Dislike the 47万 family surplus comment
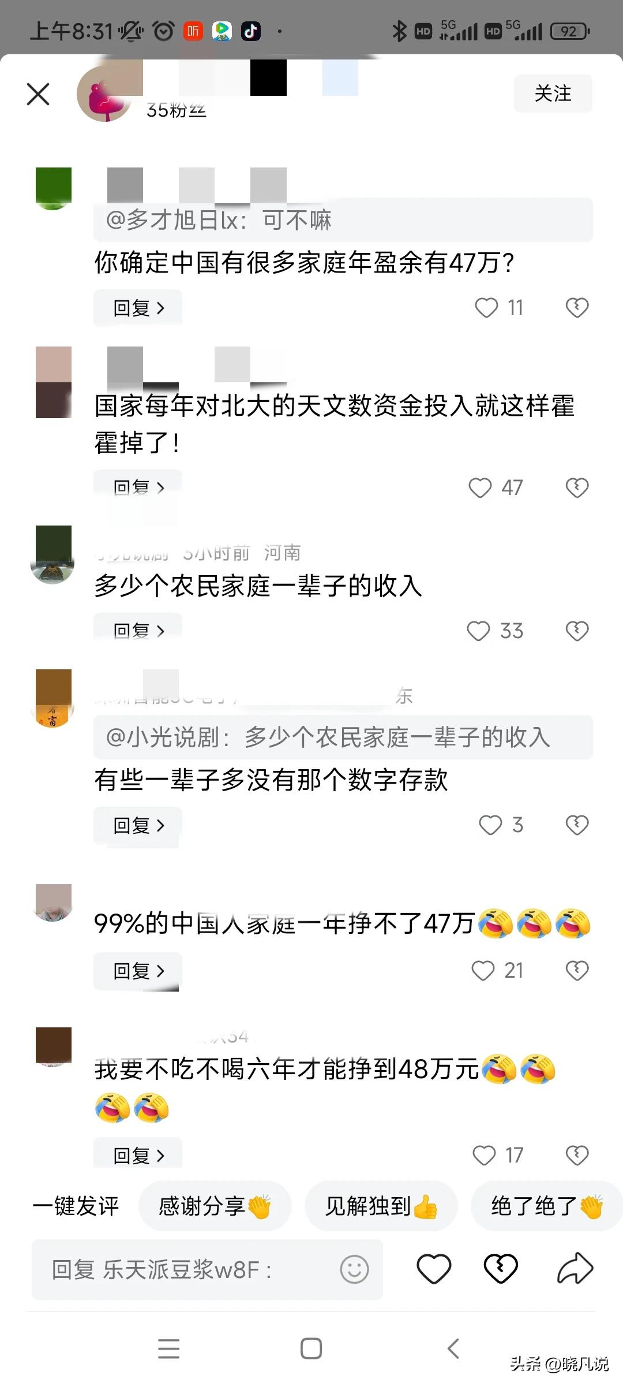This screenshot has width=623, height=1386. [577, 308]
